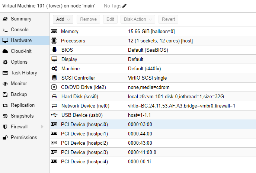This screenshot has height=173, width=256.
Task: Select the Machine Default (i440fx) value
Action: click(144, 68)
